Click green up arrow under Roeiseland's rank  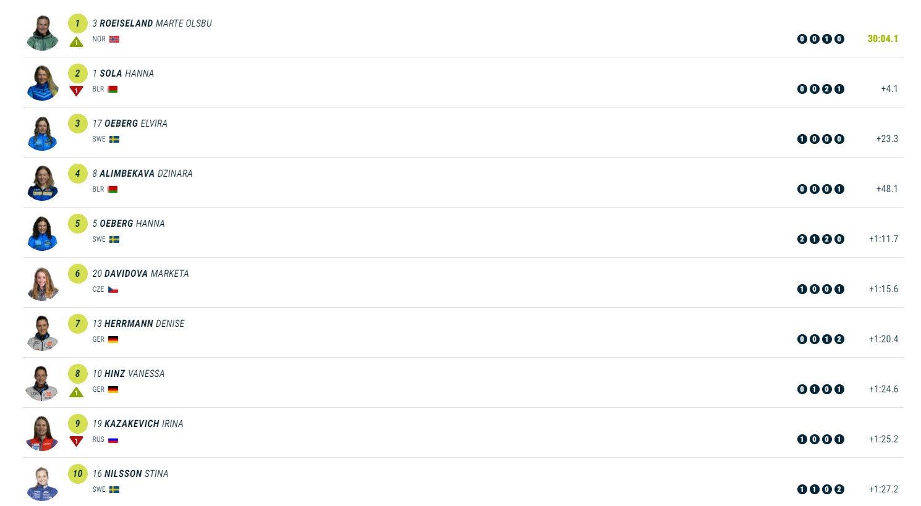pyautogui.click(x=76, y=42)
